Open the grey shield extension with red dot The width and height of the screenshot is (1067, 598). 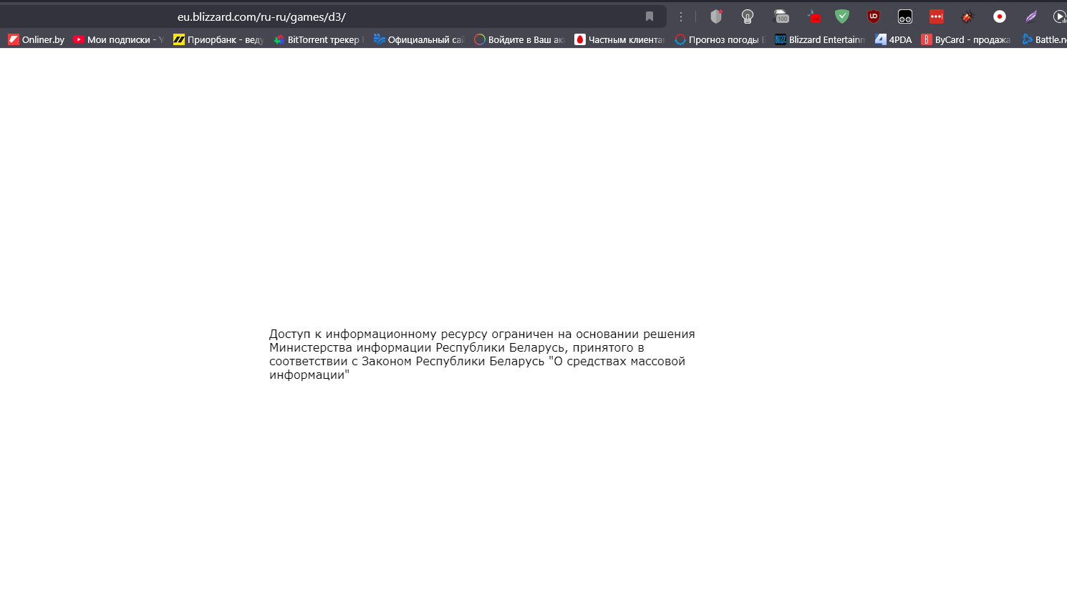click(x=716, y=16)
